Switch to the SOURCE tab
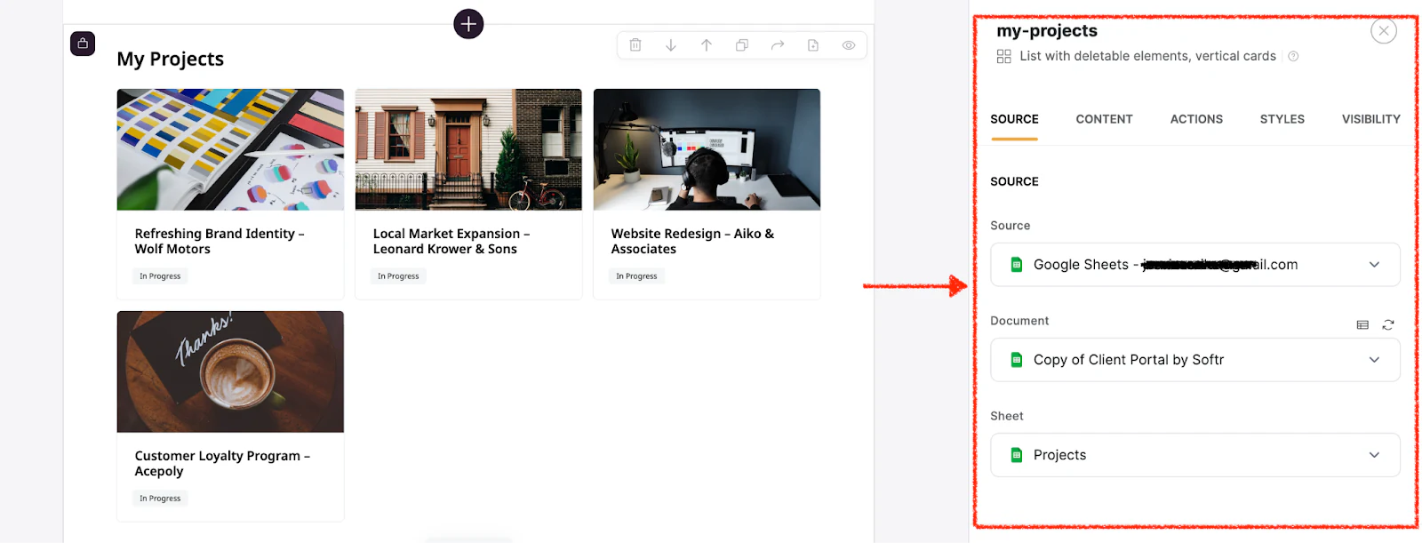Image resolution: width=1422 pixels, height=543 pixels. 1014,119
